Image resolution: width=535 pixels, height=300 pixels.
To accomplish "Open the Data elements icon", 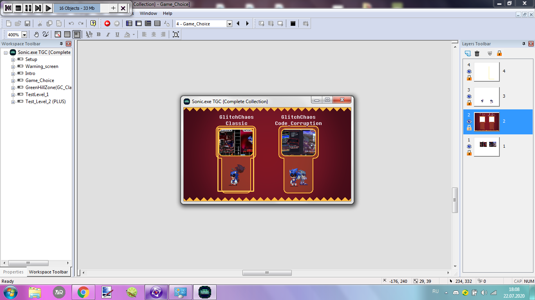I will [x=167, y=23].
